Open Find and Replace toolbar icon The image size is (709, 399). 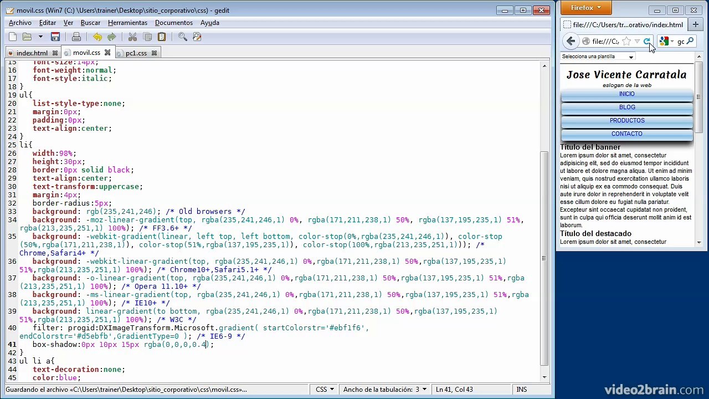pyautogui.click(x=197, y=37)
